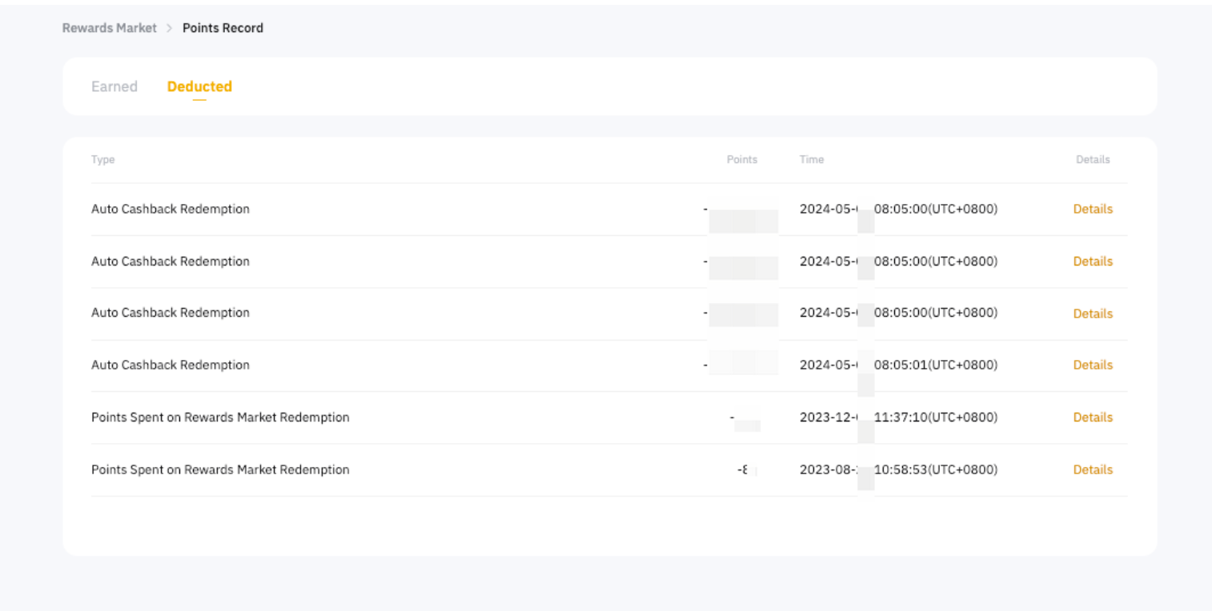Open Details for third Auto Cashback Redemption
This screenshot has height=611, width=1212.
(1092, 313)
